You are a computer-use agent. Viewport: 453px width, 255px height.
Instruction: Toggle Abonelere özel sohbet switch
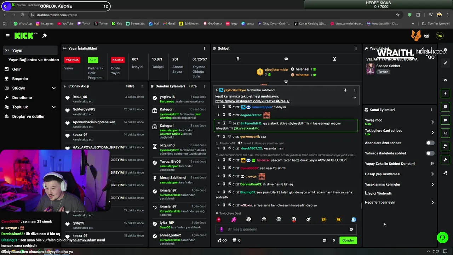(430, 143)
